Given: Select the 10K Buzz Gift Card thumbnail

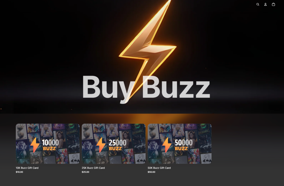Looking at the screenshot, I should (48, 144).
